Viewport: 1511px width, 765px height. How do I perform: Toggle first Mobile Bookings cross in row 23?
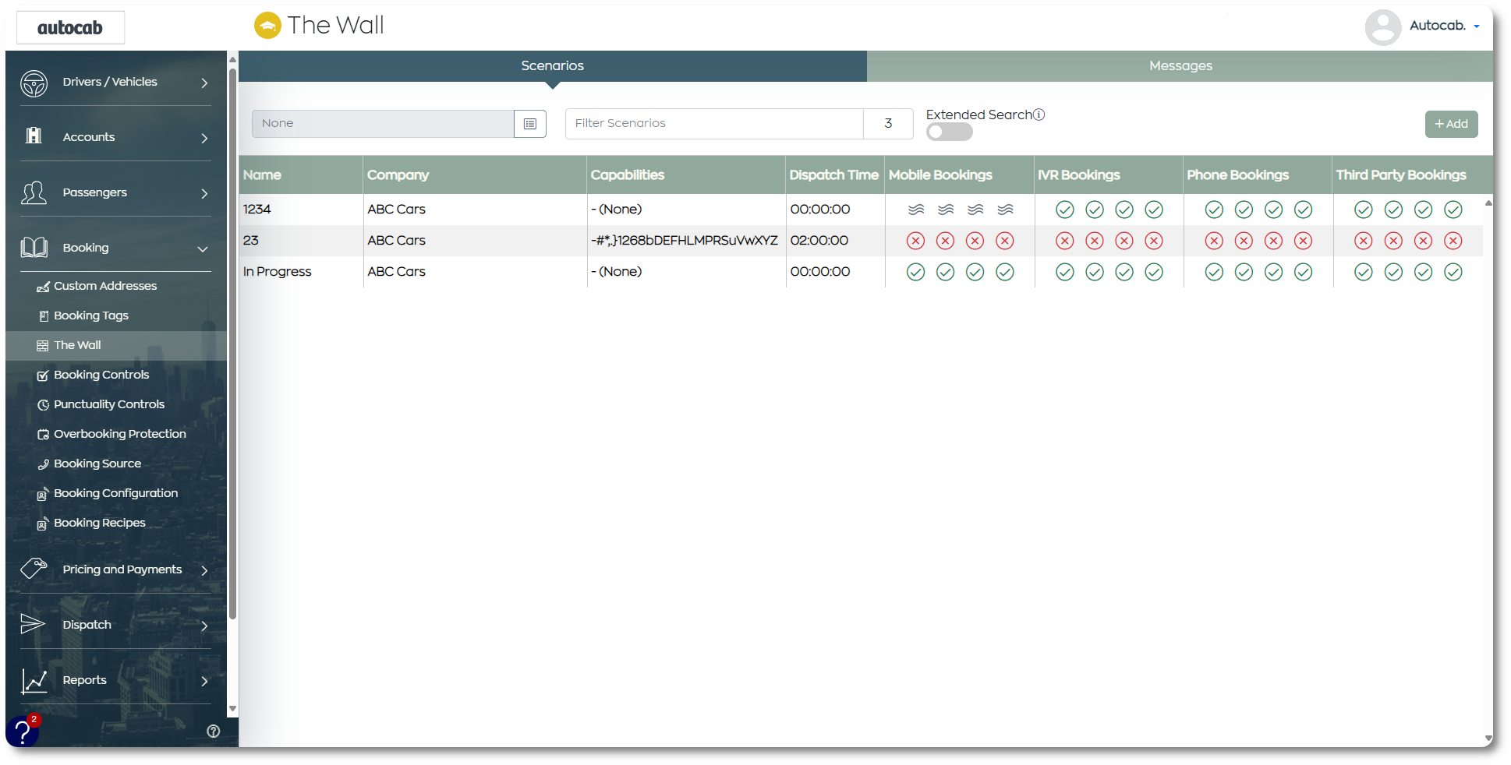[916, 241]
